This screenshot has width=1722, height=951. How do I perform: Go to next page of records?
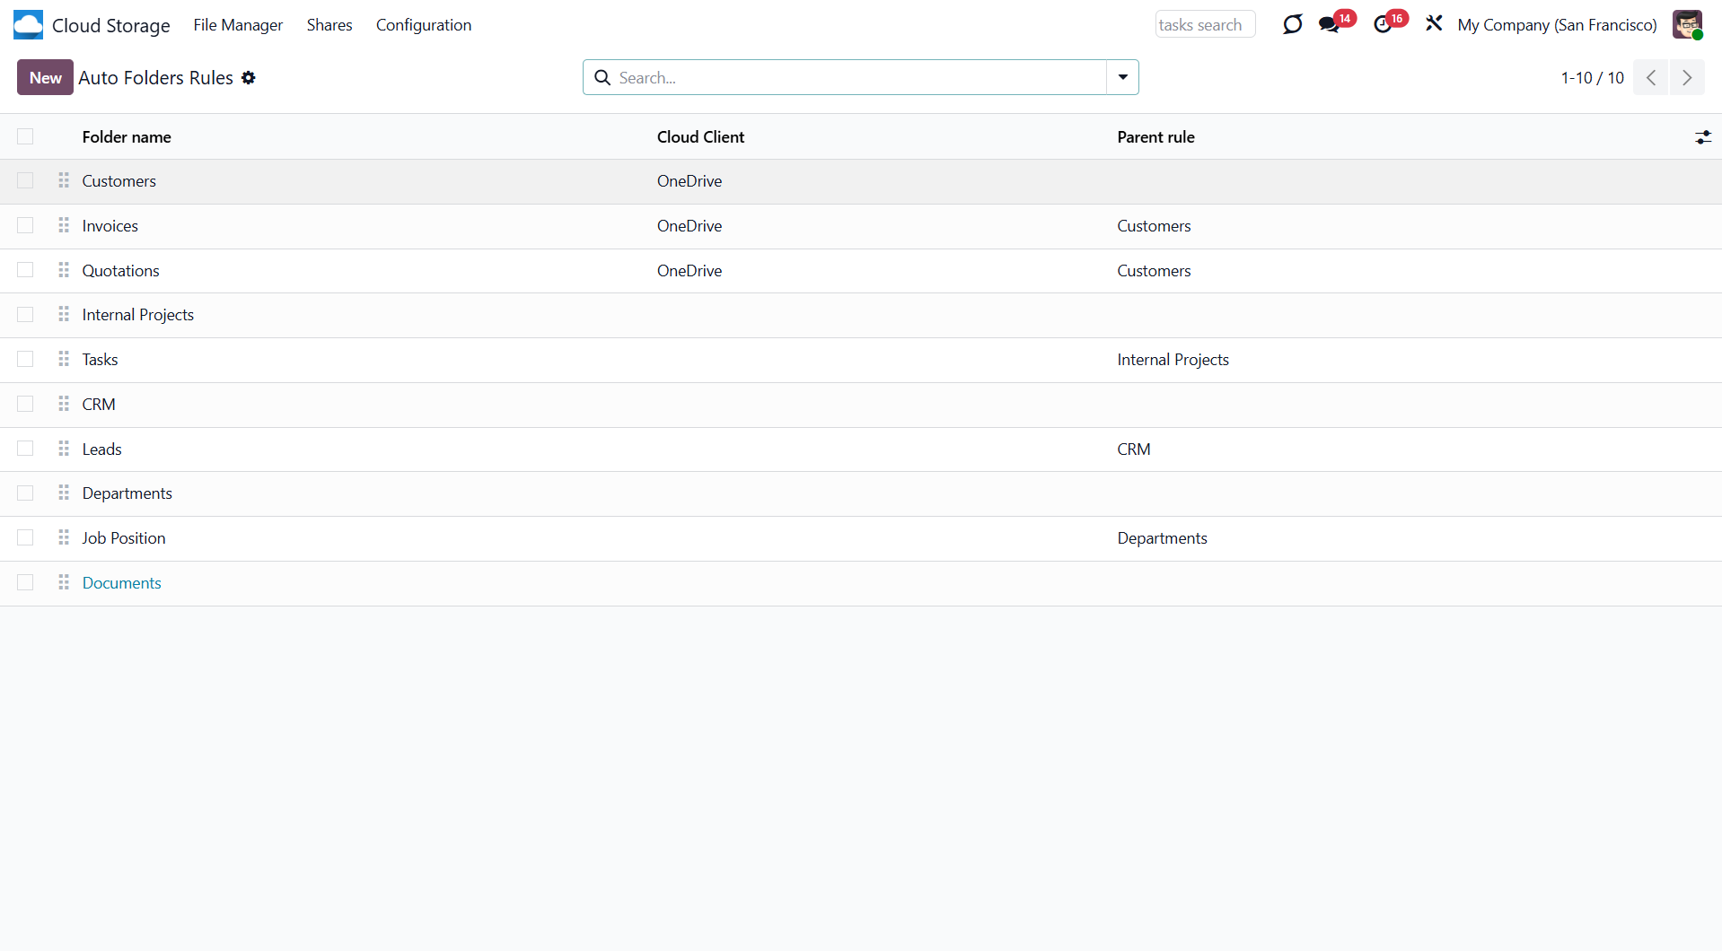tap(1687, 78)
